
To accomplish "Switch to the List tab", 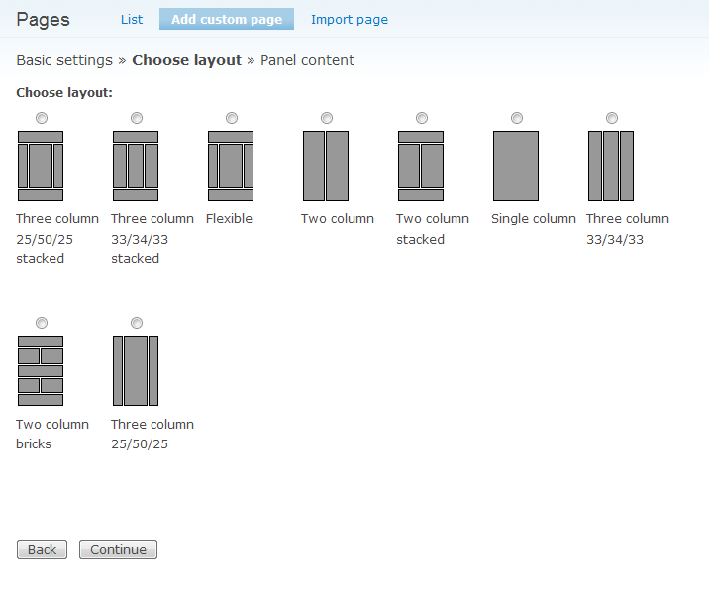I will click(132, 20).
